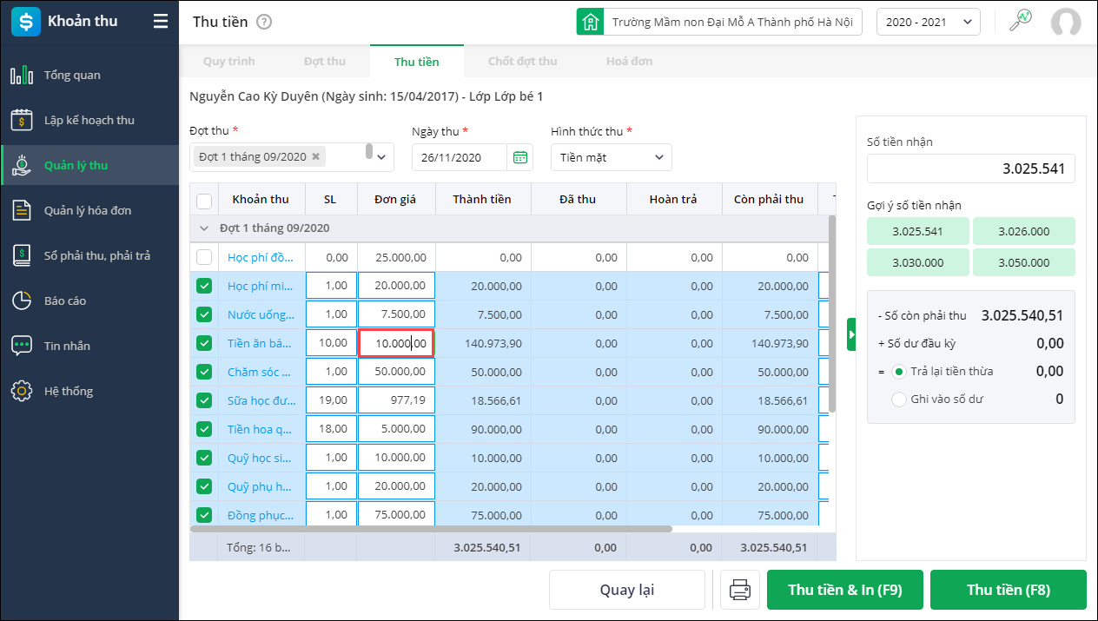Open the search analytics magnifier icon
Viewport: 1098px width, 621px height.
(1020, 21)
